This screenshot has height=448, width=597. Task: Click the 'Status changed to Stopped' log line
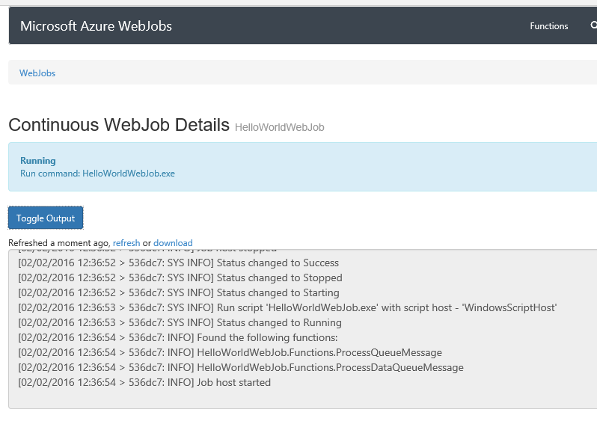[179, 278]
